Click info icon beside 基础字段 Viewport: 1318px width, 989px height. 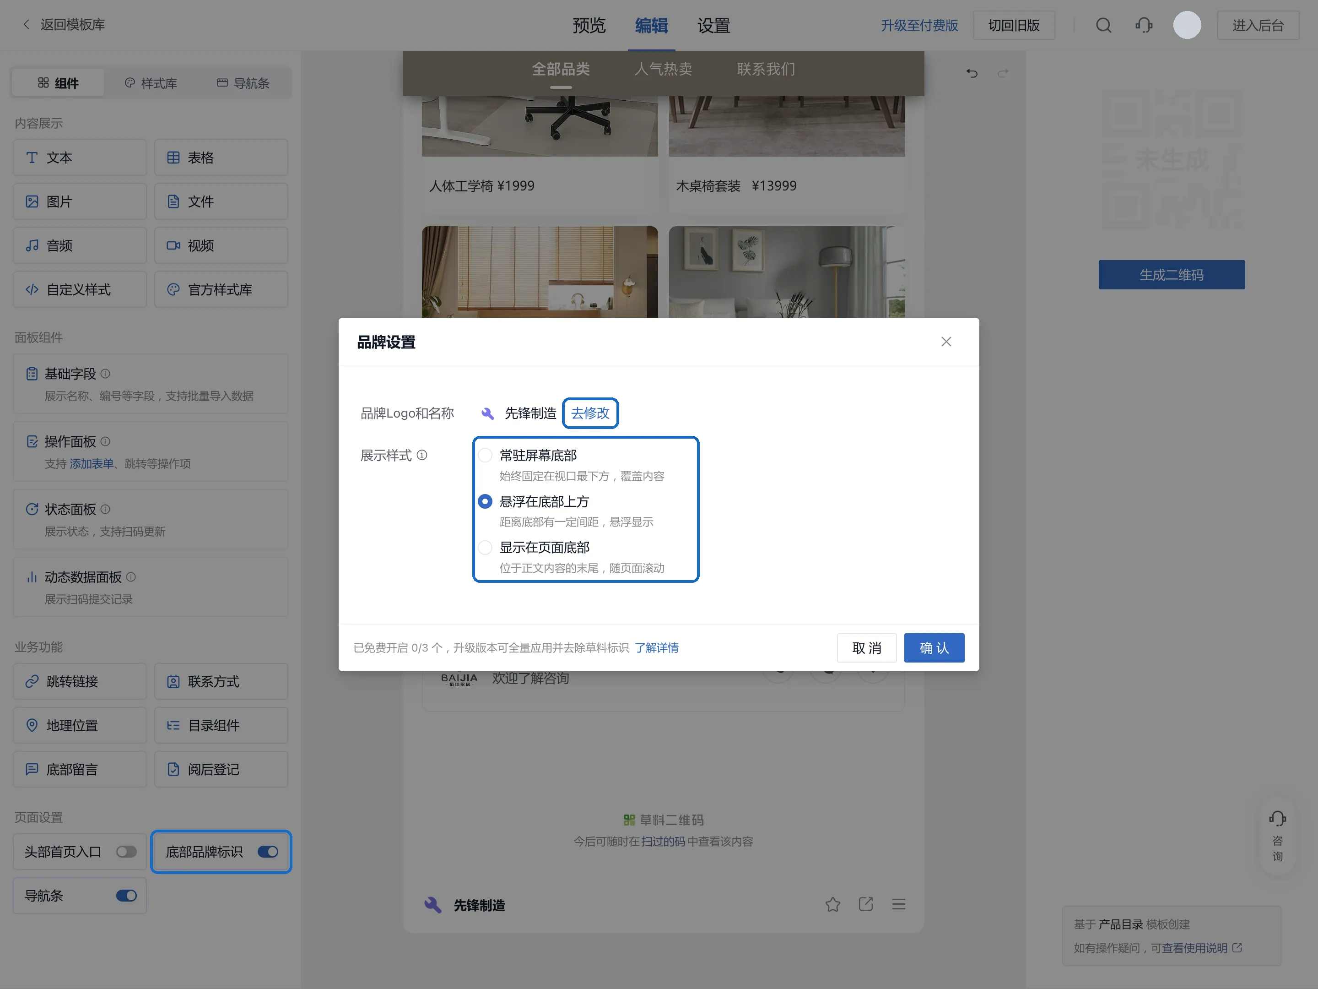pos(105,374)
